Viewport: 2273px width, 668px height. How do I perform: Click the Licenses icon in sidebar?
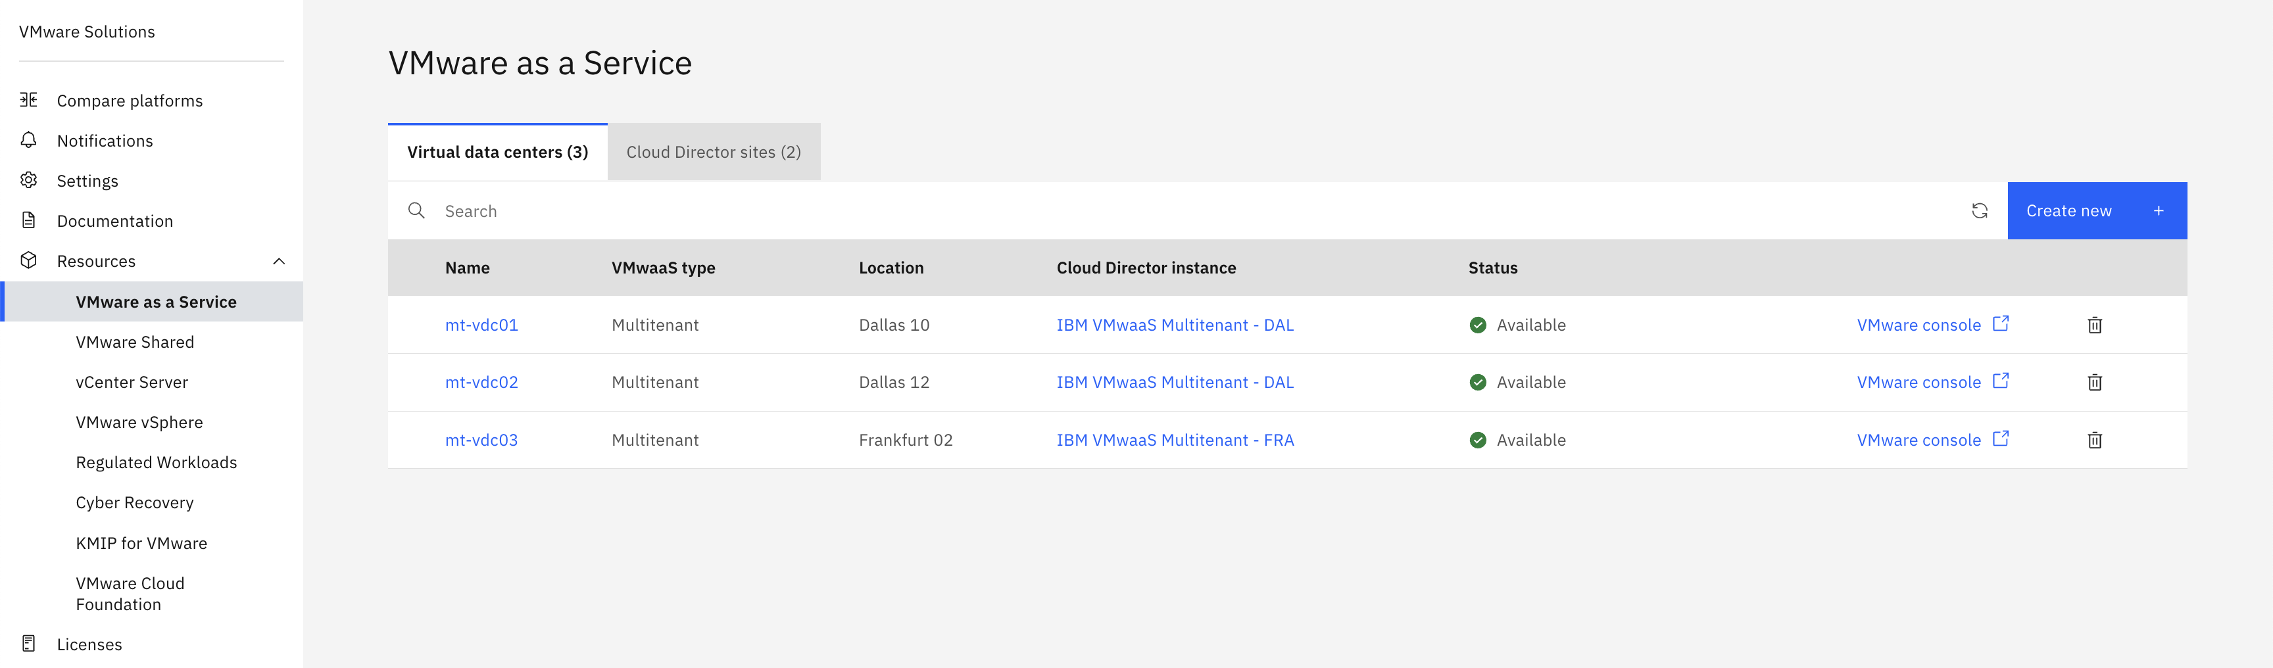pos(29,644)
